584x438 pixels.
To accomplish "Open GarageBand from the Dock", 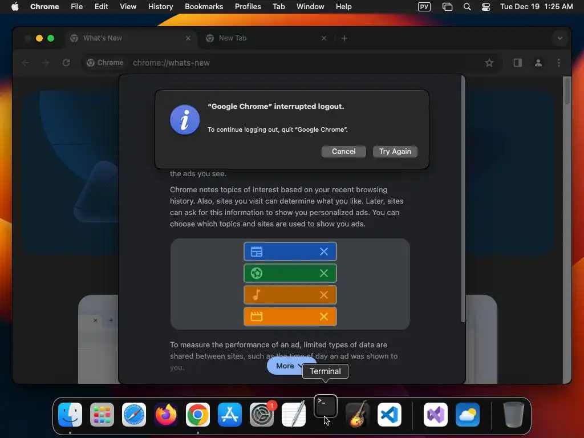I will coord(358,414).
